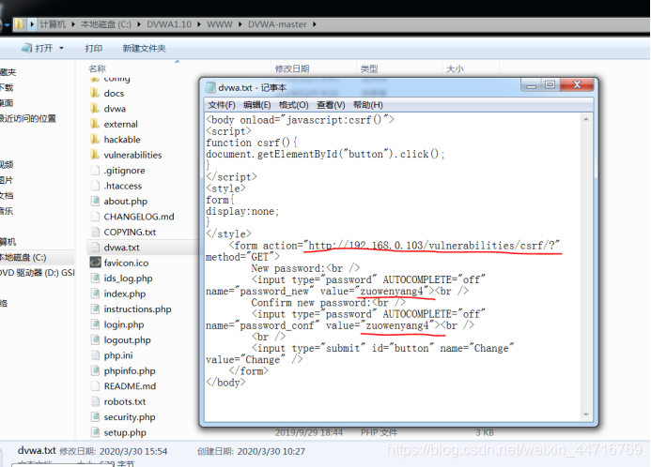Maximize the dvwa.txt Notepad window

[550, 84]
